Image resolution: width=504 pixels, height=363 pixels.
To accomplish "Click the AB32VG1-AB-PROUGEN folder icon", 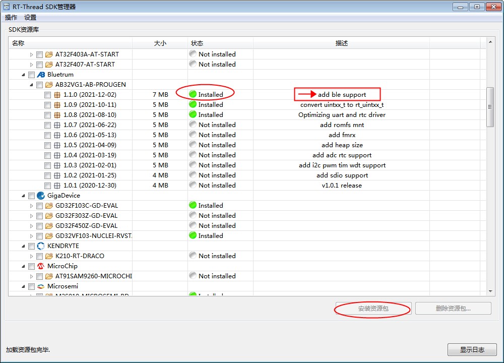I will tap(49, 85).
